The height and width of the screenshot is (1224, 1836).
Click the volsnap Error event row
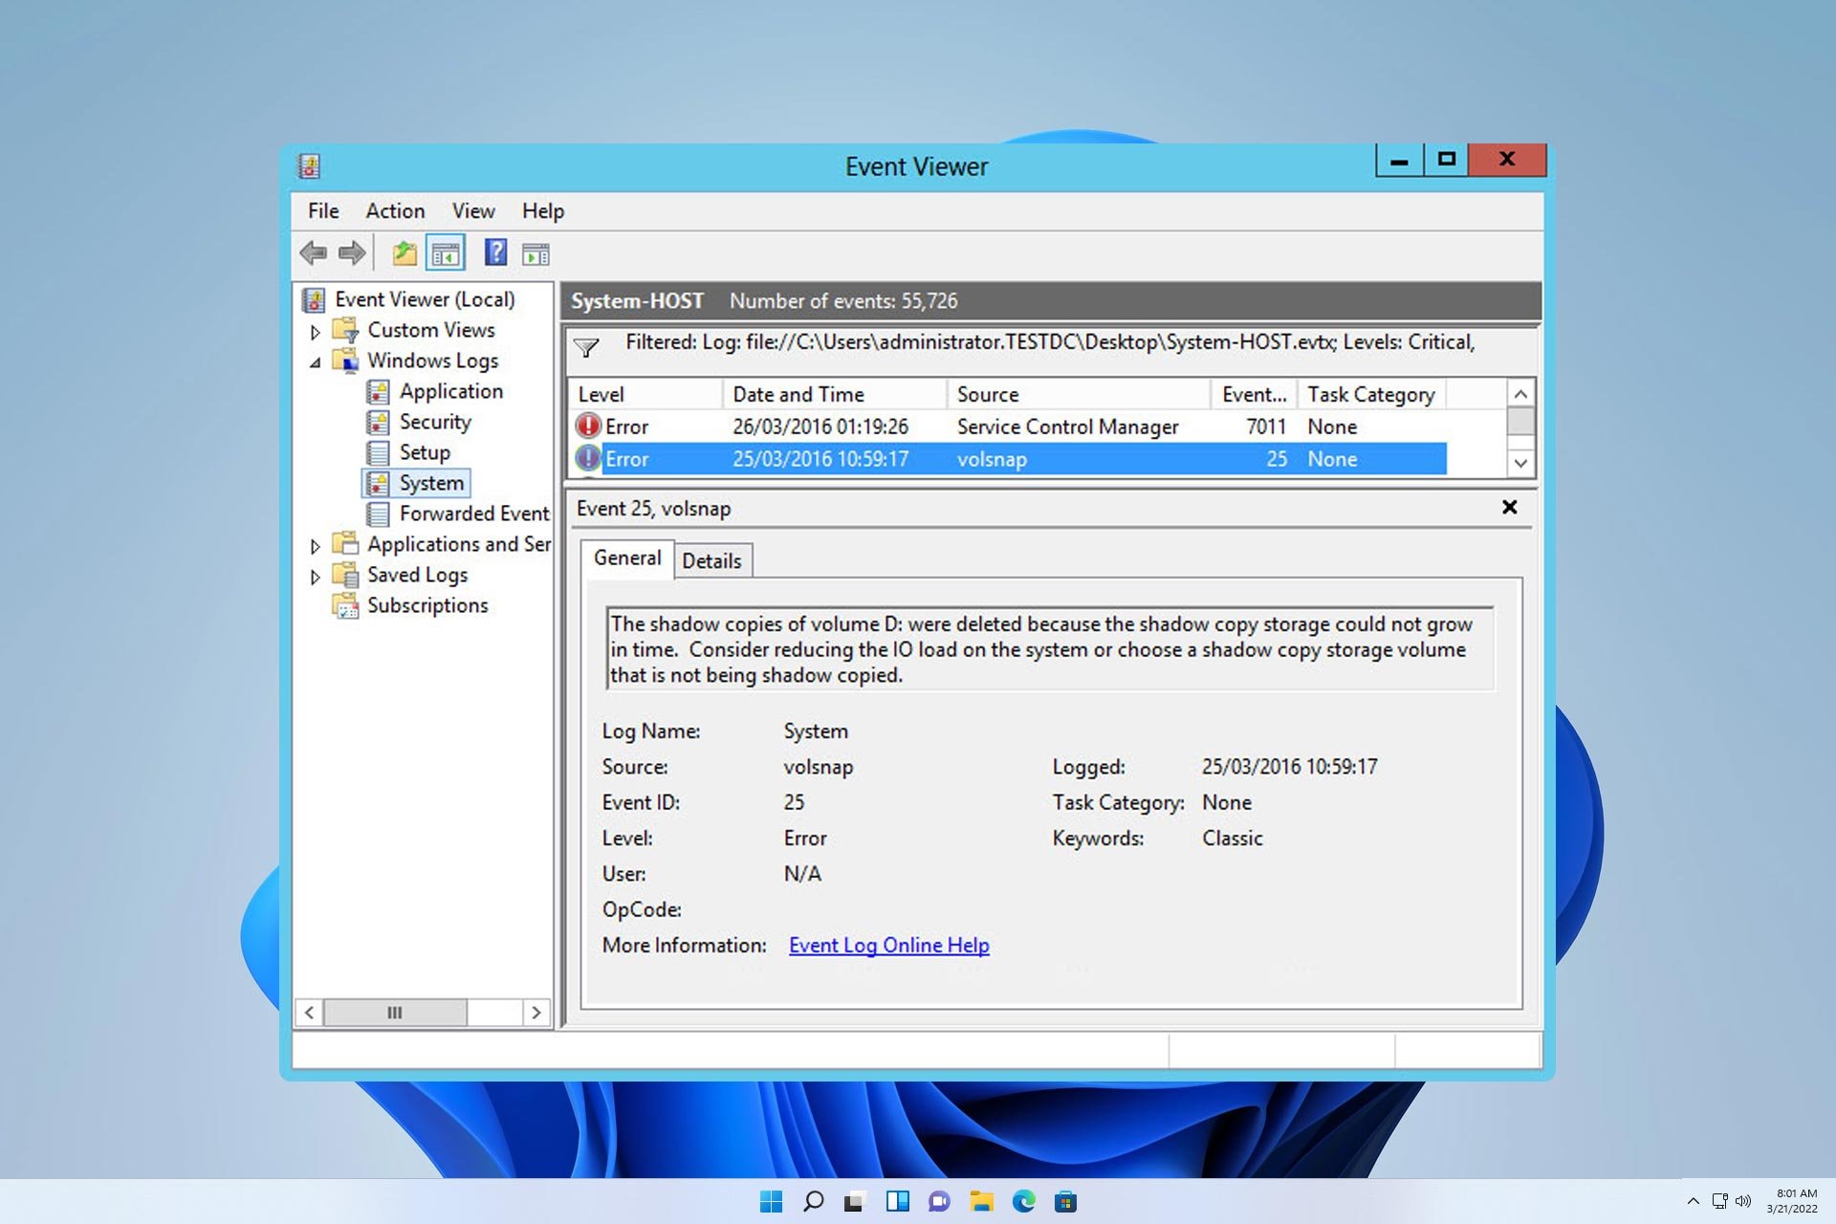coord(1007,458)
